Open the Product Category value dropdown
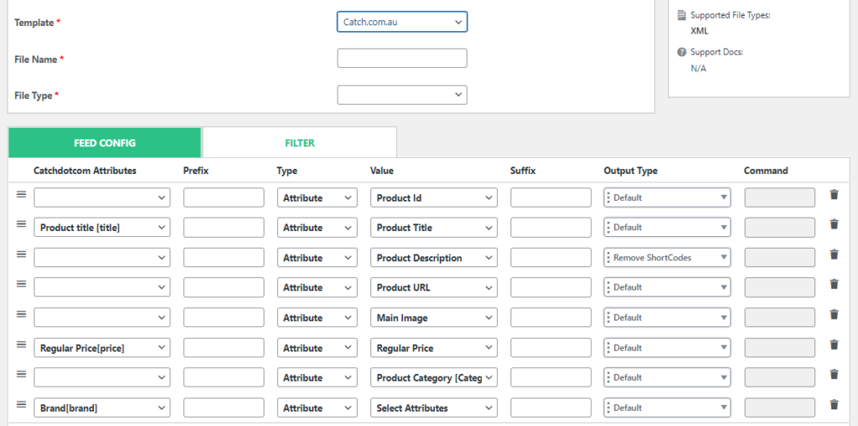The width and height of the screenshot is (858, 426). [x=434, y=378]
